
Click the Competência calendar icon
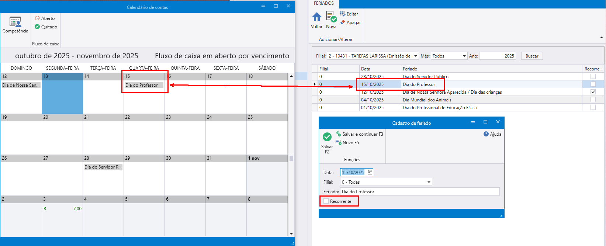(15, 22)
